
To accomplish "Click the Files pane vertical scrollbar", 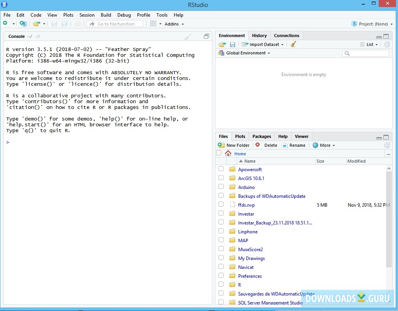I will (389, 219).
